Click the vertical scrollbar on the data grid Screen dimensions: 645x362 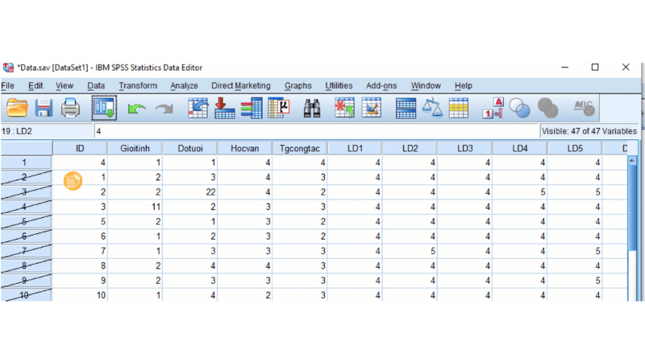(x=631, y=233)
